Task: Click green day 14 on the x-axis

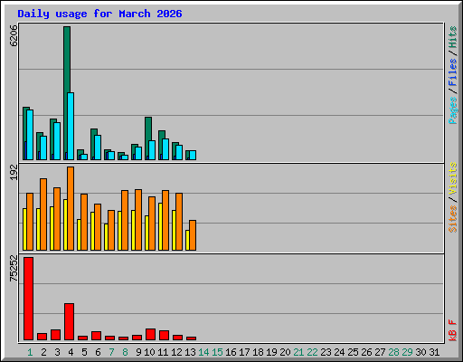Action: 203,352
